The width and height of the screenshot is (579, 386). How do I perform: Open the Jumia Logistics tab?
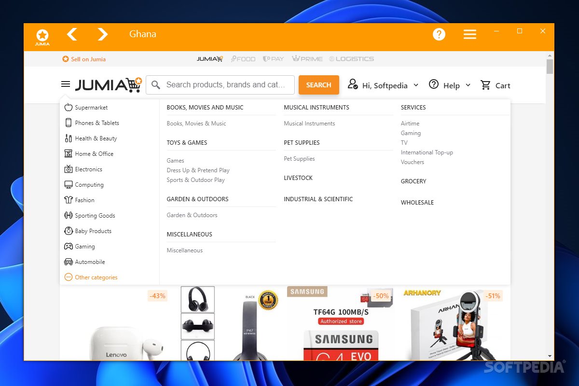(x=352, y=59)
